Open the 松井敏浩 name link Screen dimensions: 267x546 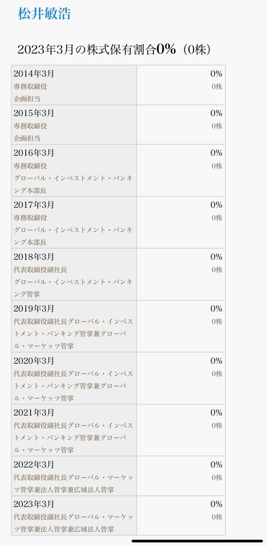44,14
